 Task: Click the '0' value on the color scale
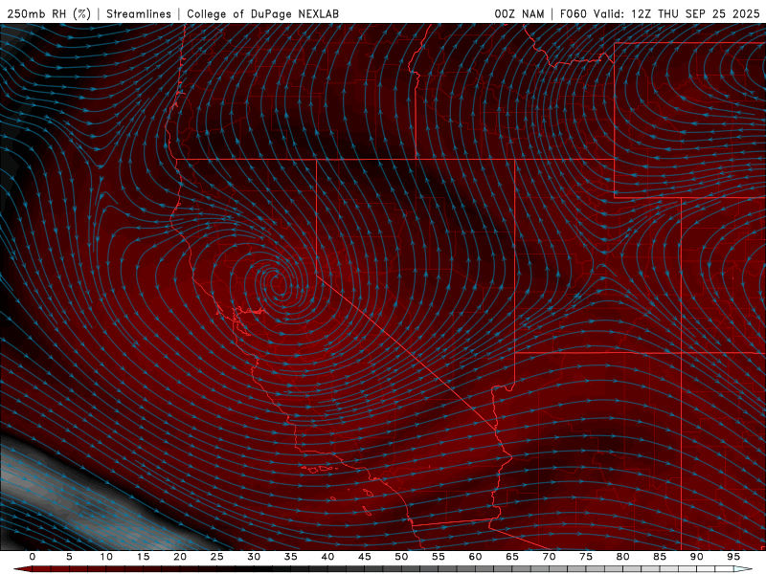pyautogui.click(x=33, y=557)
